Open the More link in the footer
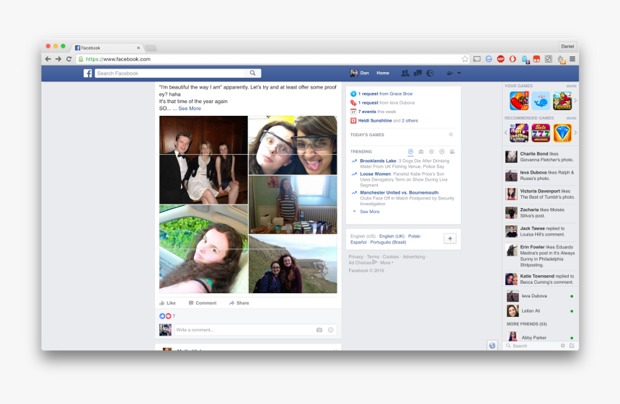Viewport: 620px width, 404px height. point(385,263)
